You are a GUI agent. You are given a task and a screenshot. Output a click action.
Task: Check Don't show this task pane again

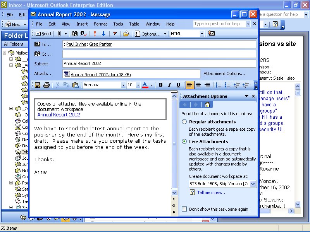[x=184, y=209]
